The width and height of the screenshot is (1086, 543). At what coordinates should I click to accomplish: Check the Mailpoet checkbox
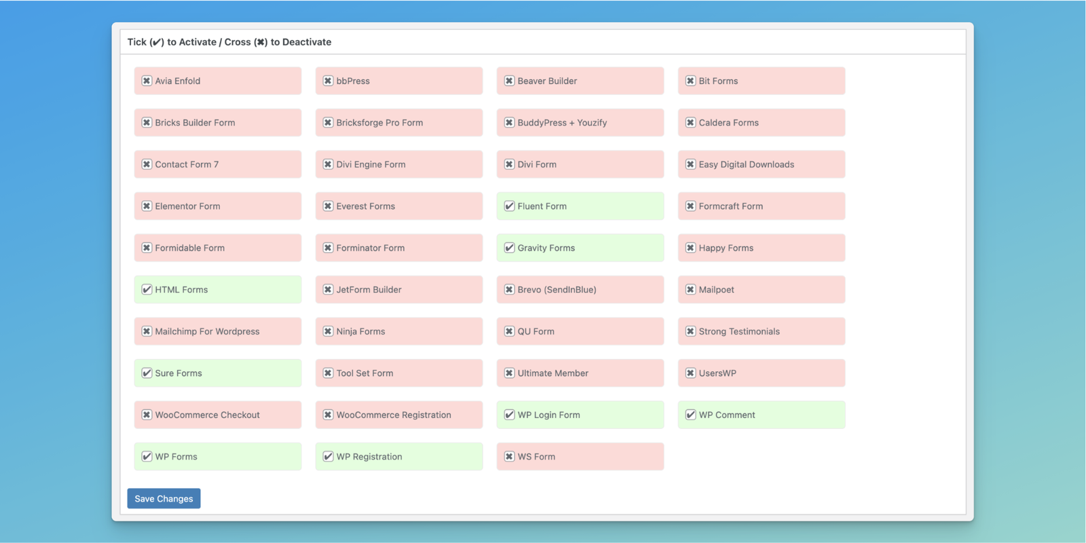pyautogui.click(x=690, y=290)
